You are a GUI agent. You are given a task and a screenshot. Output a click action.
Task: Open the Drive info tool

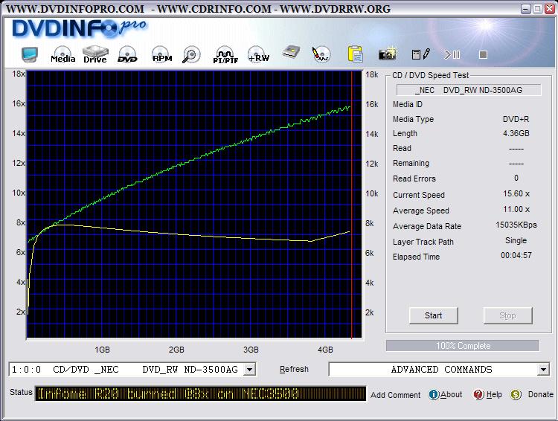(95, 55)
